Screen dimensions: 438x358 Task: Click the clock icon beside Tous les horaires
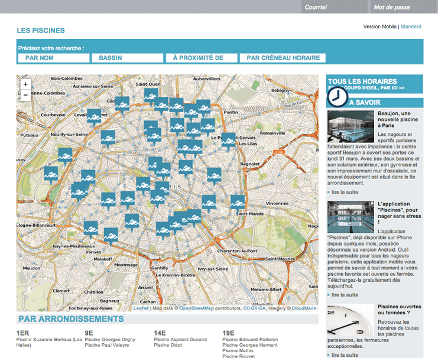(338, 96)
